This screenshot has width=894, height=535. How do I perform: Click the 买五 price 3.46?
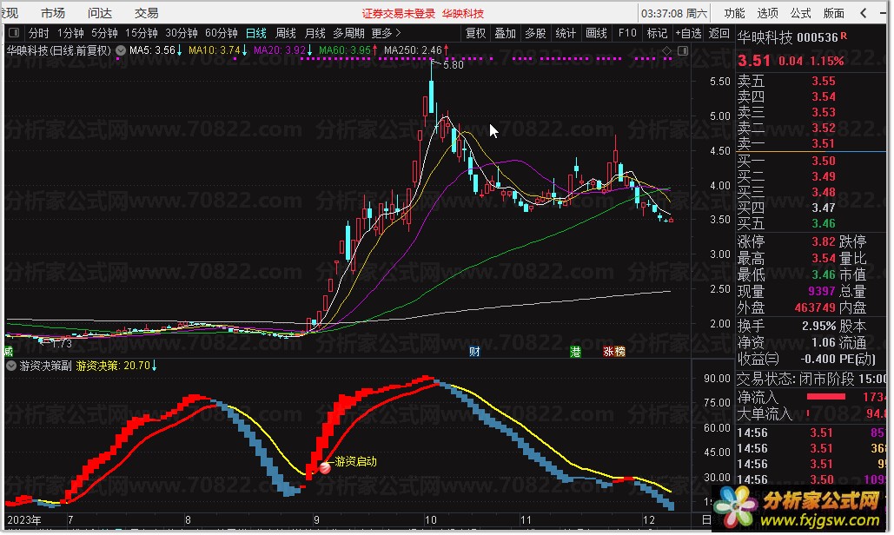coord(824,223)
